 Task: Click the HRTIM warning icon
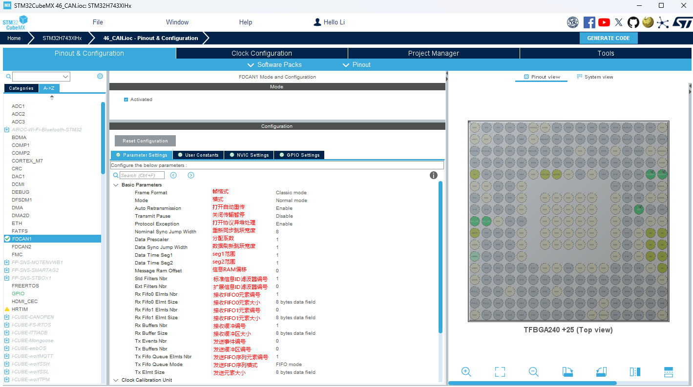click(x=7, y=309)
